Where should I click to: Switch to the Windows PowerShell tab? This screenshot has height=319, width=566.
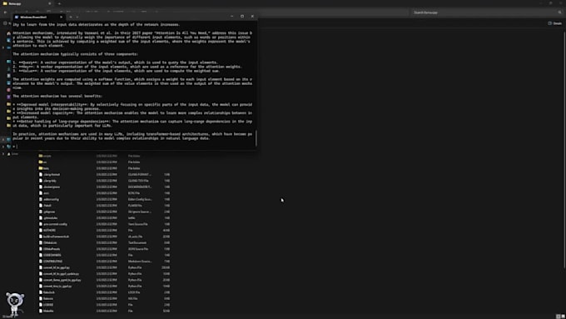click(38, 17)
